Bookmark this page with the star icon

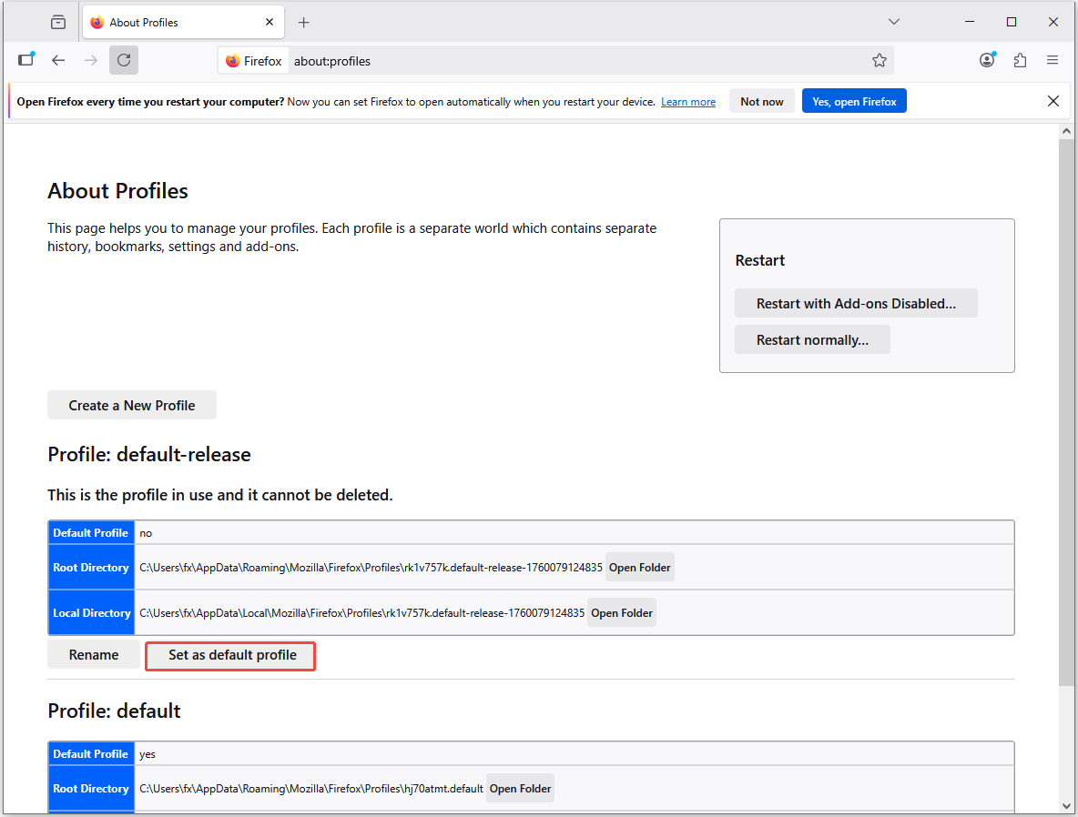point(880,60)
